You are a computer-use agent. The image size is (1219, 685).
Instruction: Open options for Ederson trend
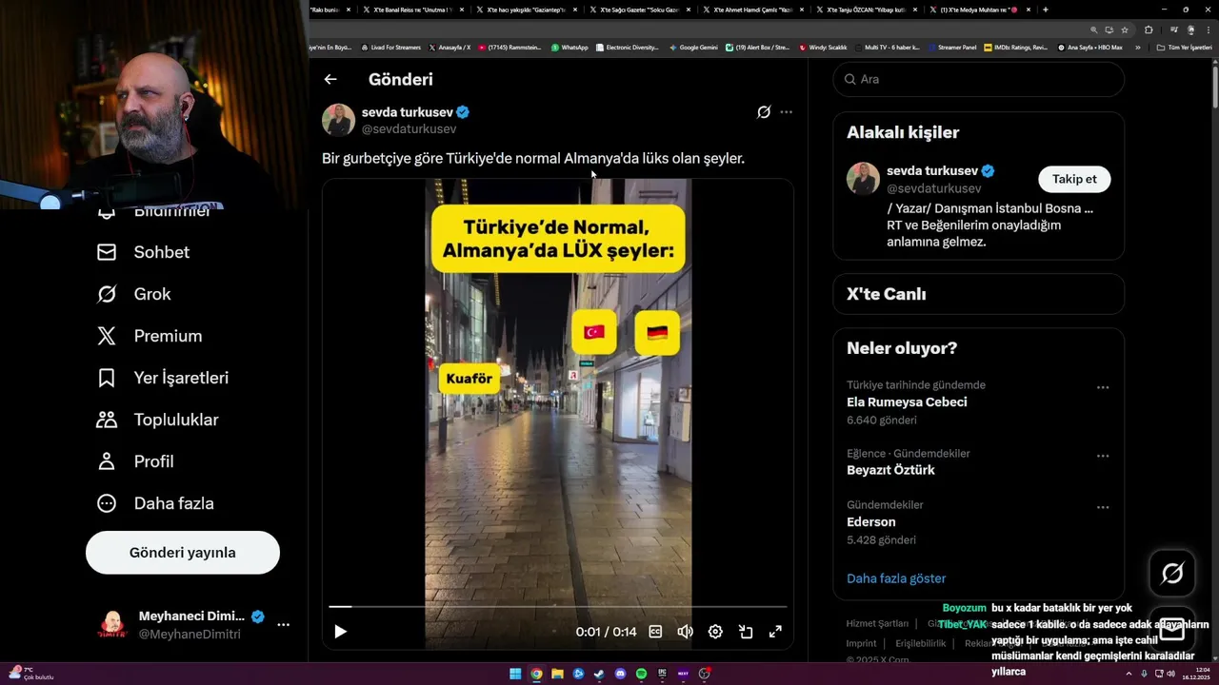(1103, 507)
